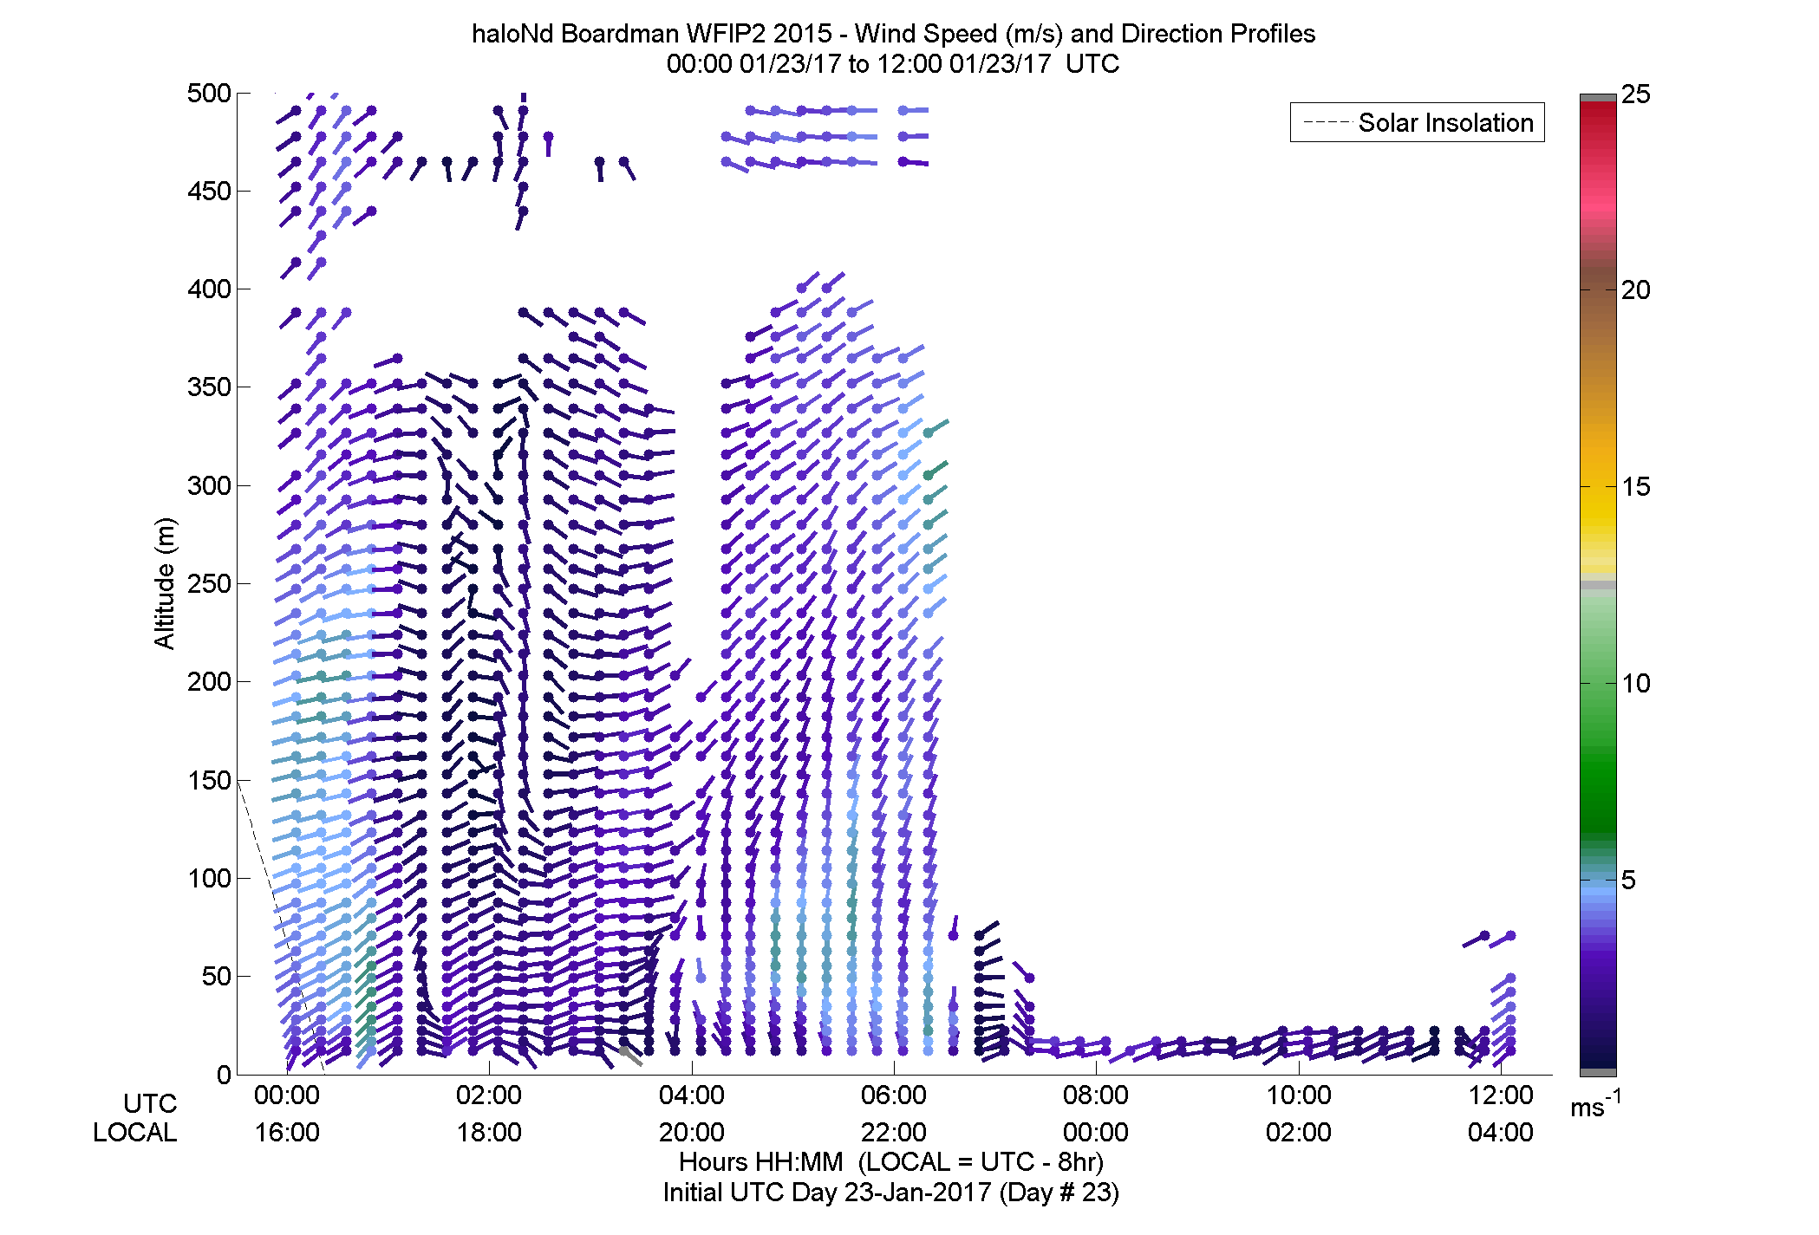Click the colorbar 20 tick label
Viewport: 1819px width, 1235px height.
click(1636, 289)
